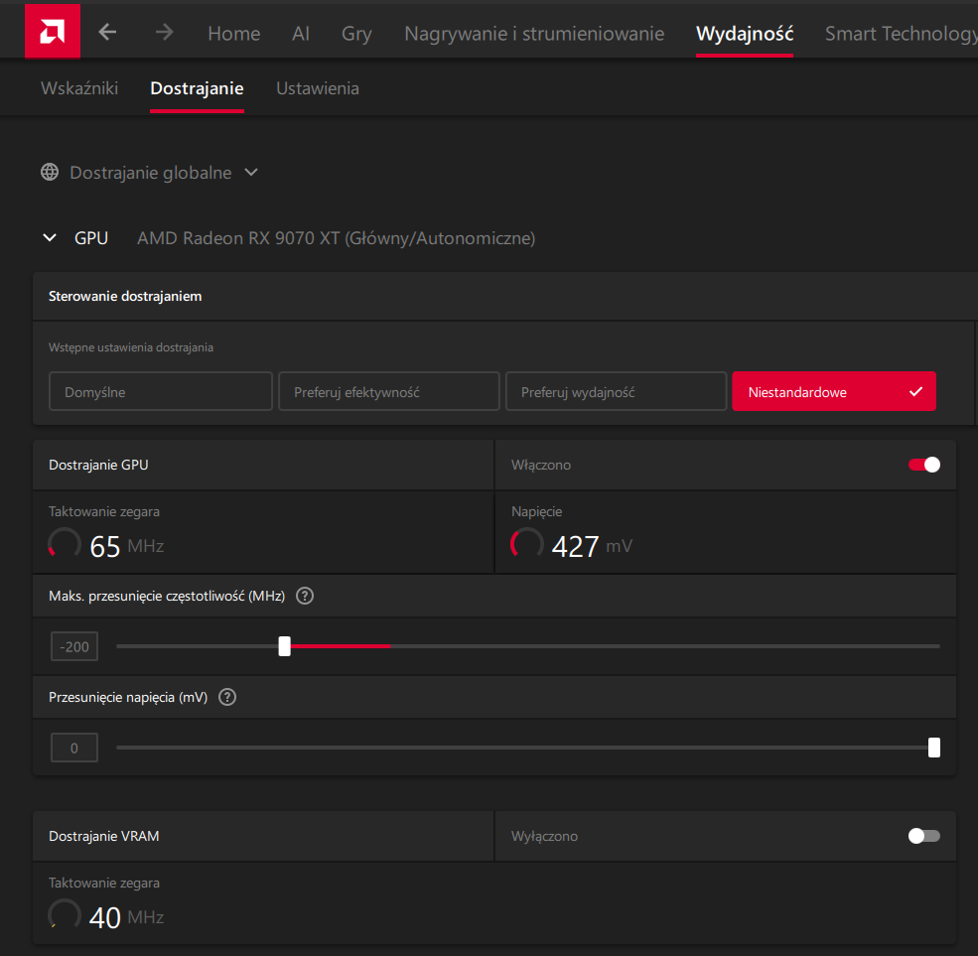Click the AMD Radeon RX 9070 XT label

(x=337, y=238)
